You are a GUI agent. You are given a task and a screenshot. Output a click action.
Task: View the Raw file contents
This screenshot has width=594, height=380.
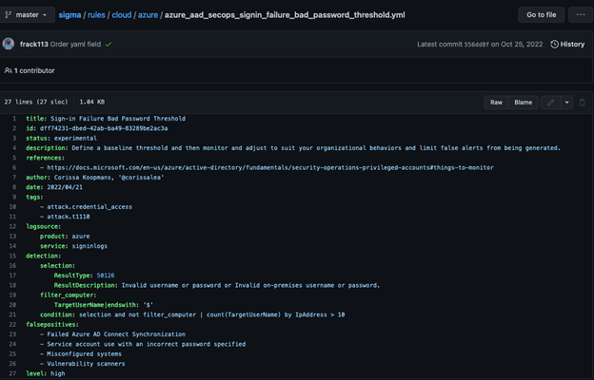(496, 102)
